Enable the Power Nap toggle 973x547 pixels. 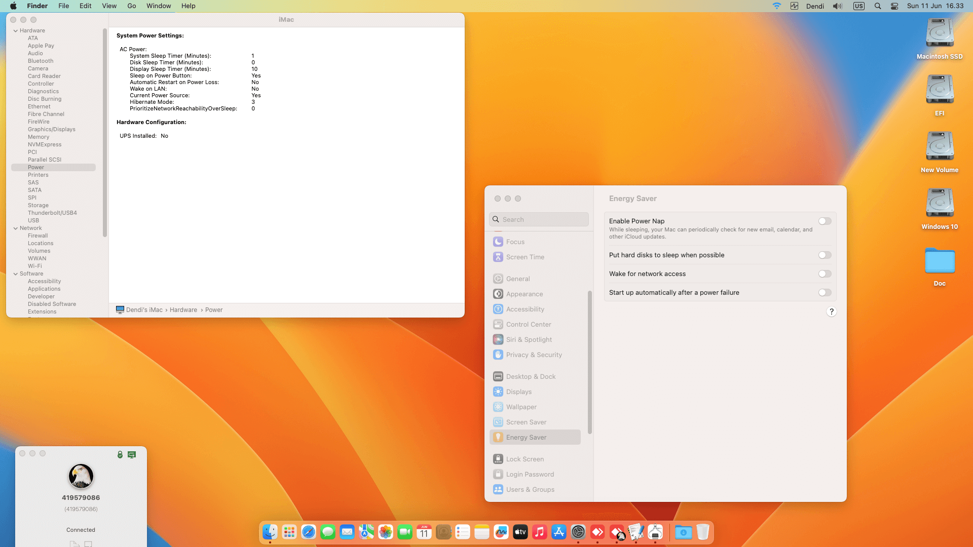coord(825,221)
